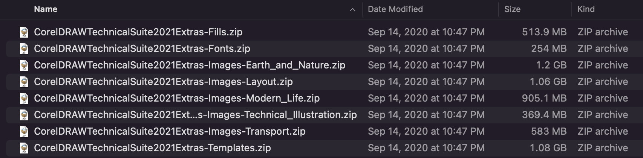
Task: Select the CorelDRAWTechnicalSuite2021Extras-Fills.zip filename
Action: click(138, 32)
